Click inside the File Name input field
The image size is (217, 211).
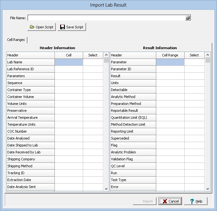point(106,18)
